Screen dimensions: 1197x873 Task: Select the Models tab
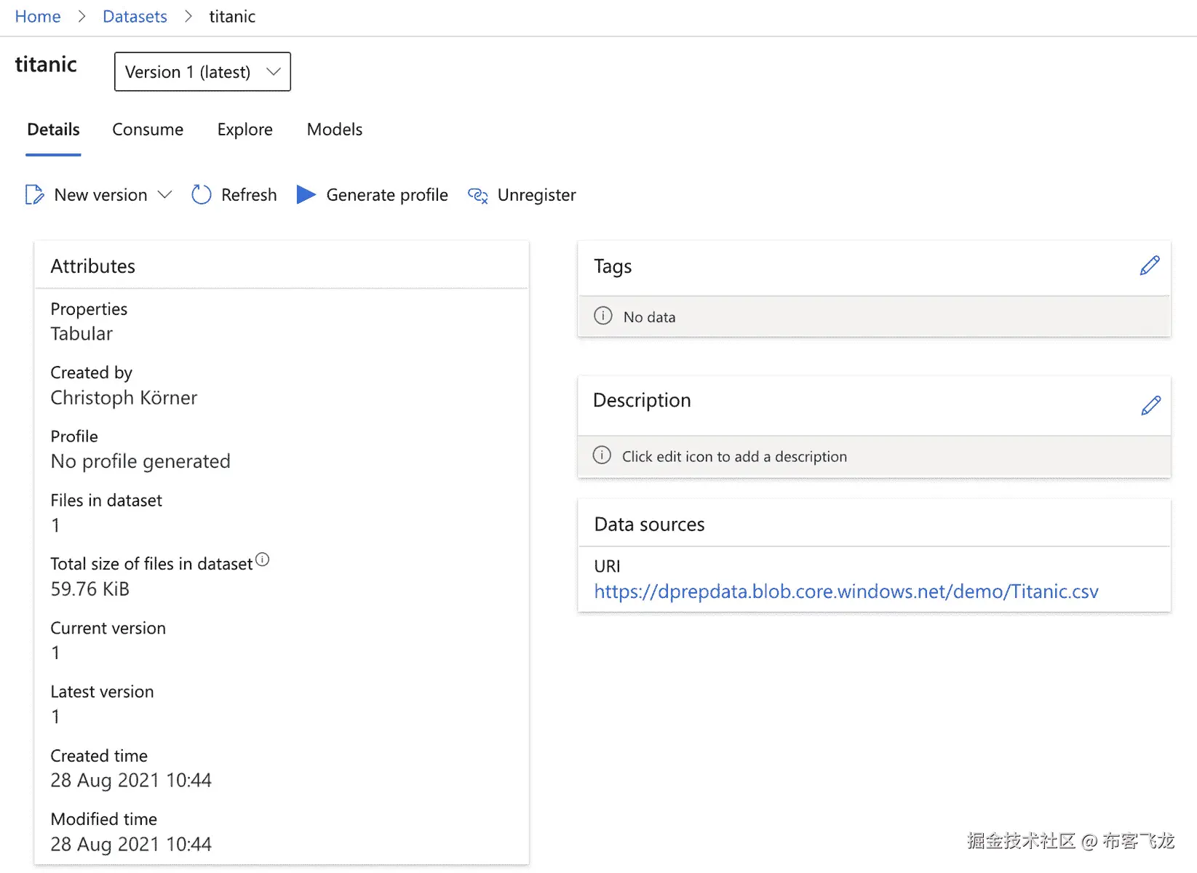335,129
